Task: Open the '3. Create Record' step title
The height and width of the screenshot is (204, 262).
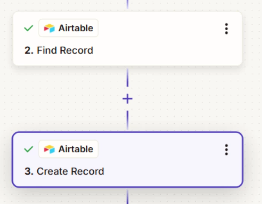Action: point(64,171)
